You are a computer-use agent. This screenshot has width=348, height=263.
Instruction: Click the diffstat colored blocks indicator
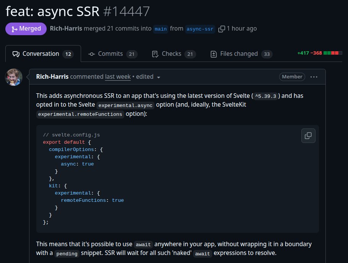point(333,53)
